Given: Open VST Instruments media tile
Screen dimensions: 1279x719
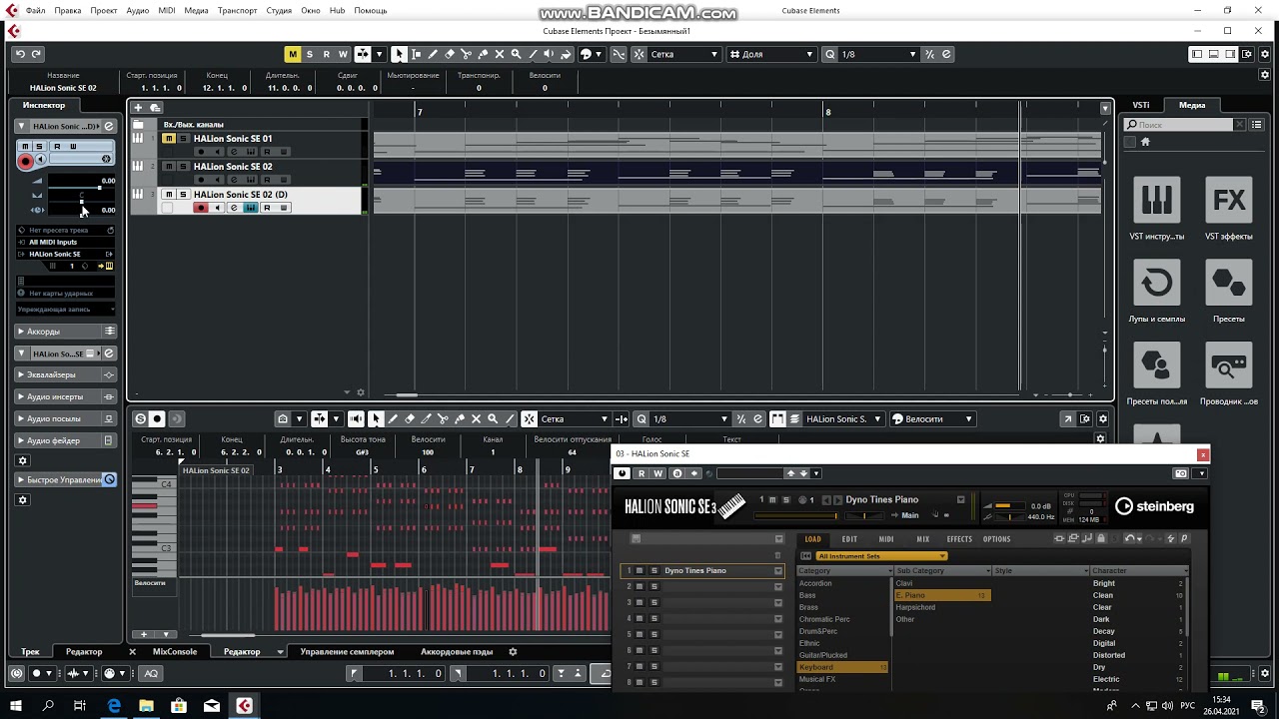Looking at the screenshot, I should [1157, 209].
